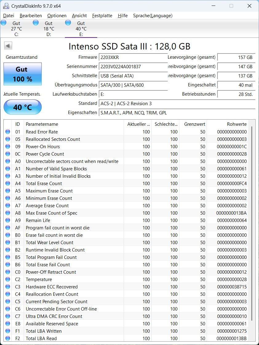Open the Sprache(Language) menu
Image resolution: width=259 pixels, height=345 pixels.
tap(153, 16)
